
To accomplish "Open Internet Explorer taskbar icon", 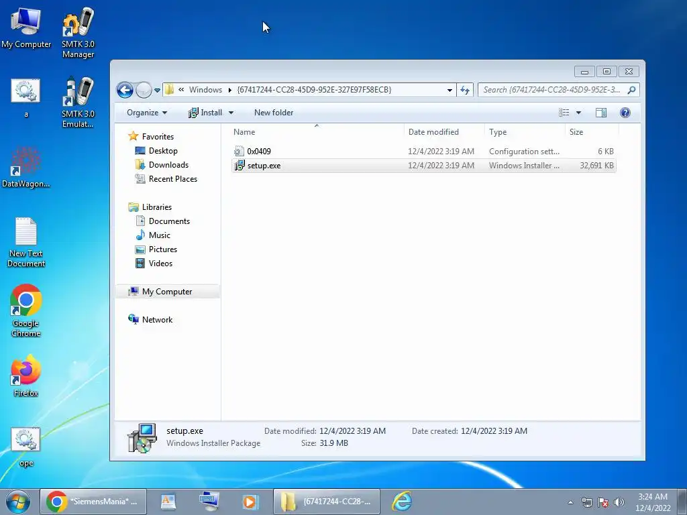I will point(403,502).
